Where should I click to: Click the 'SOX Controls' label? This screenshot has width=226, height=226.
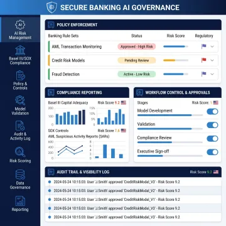[58, 131]
